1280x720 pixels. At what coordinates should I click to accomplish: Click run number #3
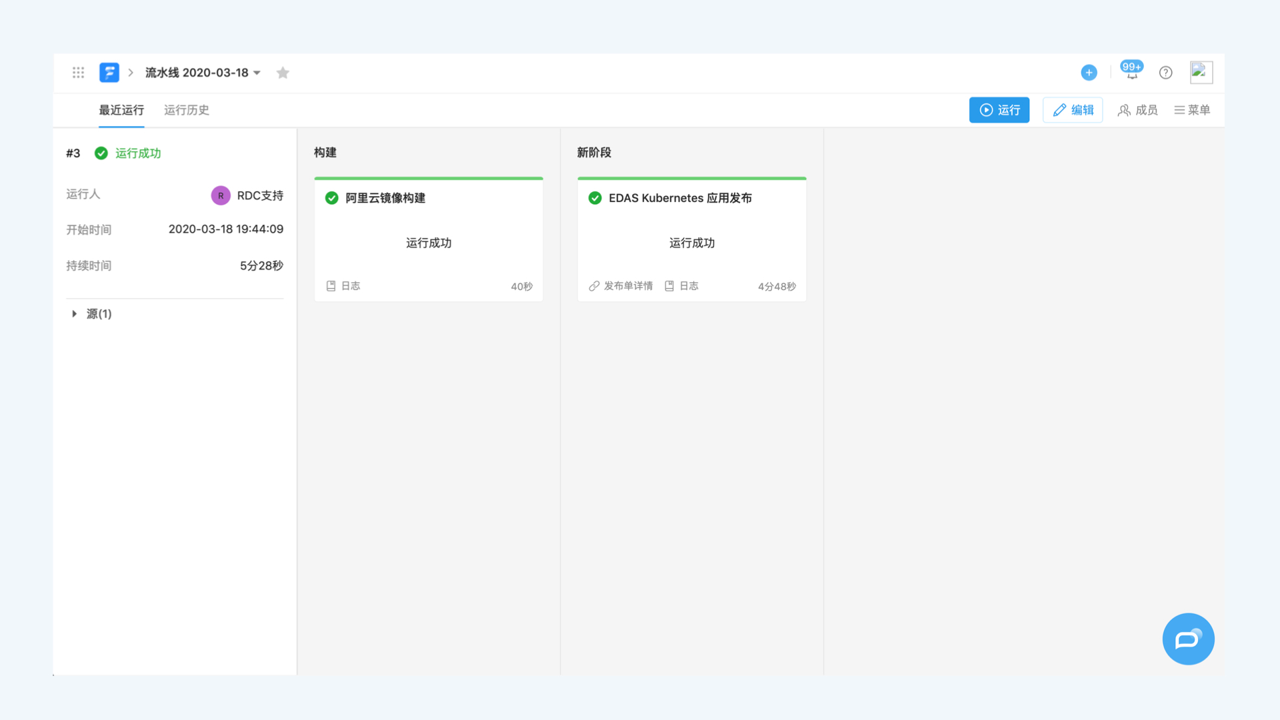(73, 153)
